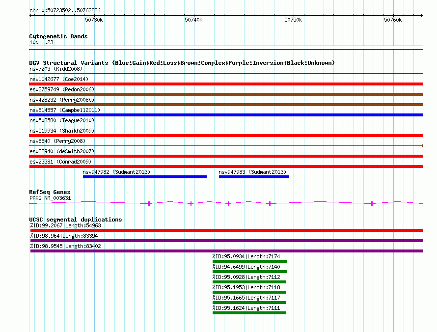Select the green %ID:94.6499 duplication bar
Screen dimensions: 437x332
click(249, 272)
